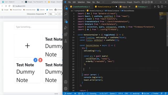The image size is (168, 95).
Task: Open the Personal Gmail bookmark
Action: [16, 10]
